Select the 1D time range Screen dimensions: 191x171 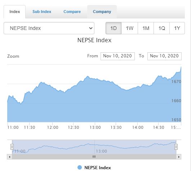click(x=114, y=28)
